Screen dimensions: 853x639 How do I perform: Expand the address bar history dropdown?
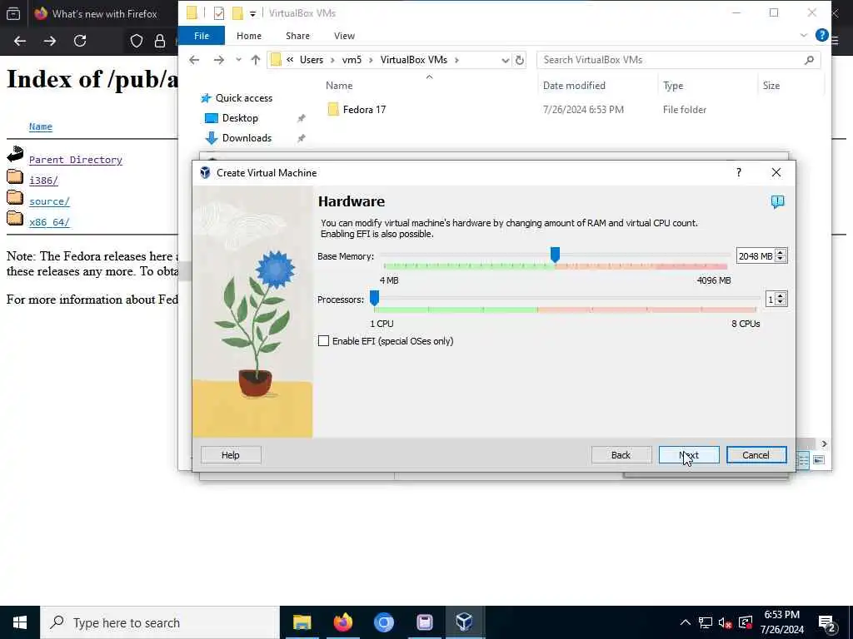coord(506,60)
